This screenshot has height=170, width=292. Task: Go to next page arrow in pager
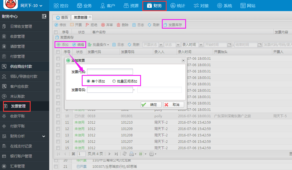pyautogui.click(x=110, y=154)
